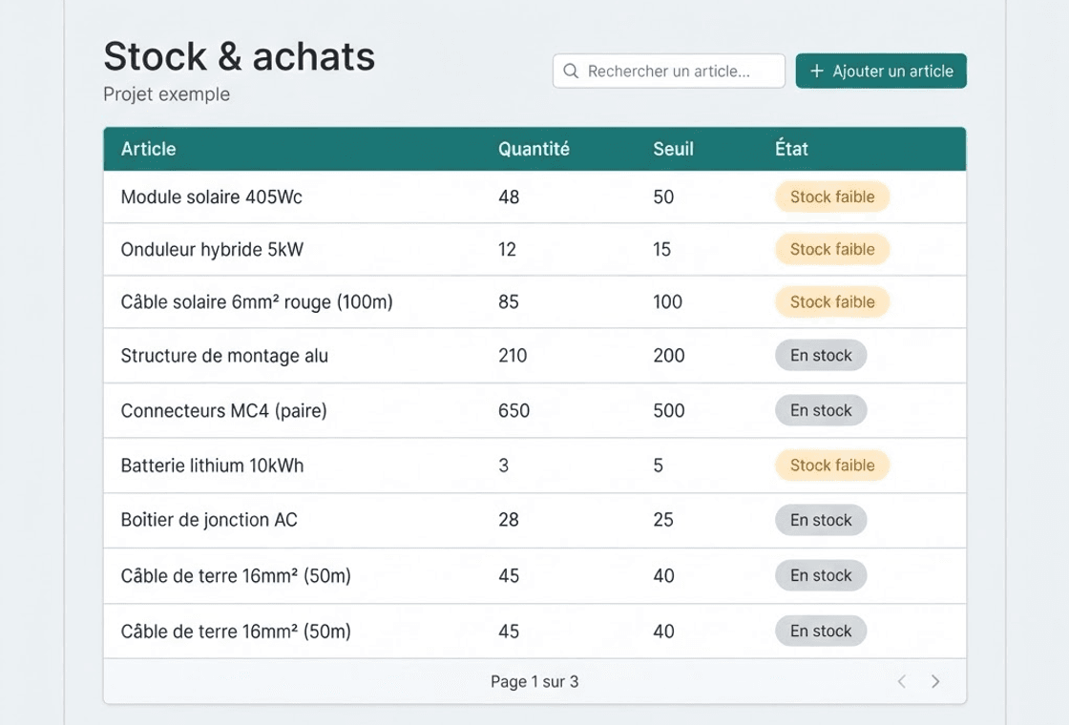Click threshold "500" of Connecteurs MC4
1069x725 pixels.
pyautogui.click(x=669, y=411)
